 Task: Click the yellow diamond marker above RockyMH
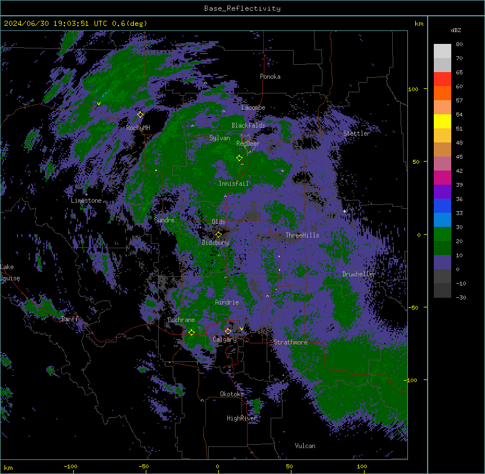(x=140, y=114)
